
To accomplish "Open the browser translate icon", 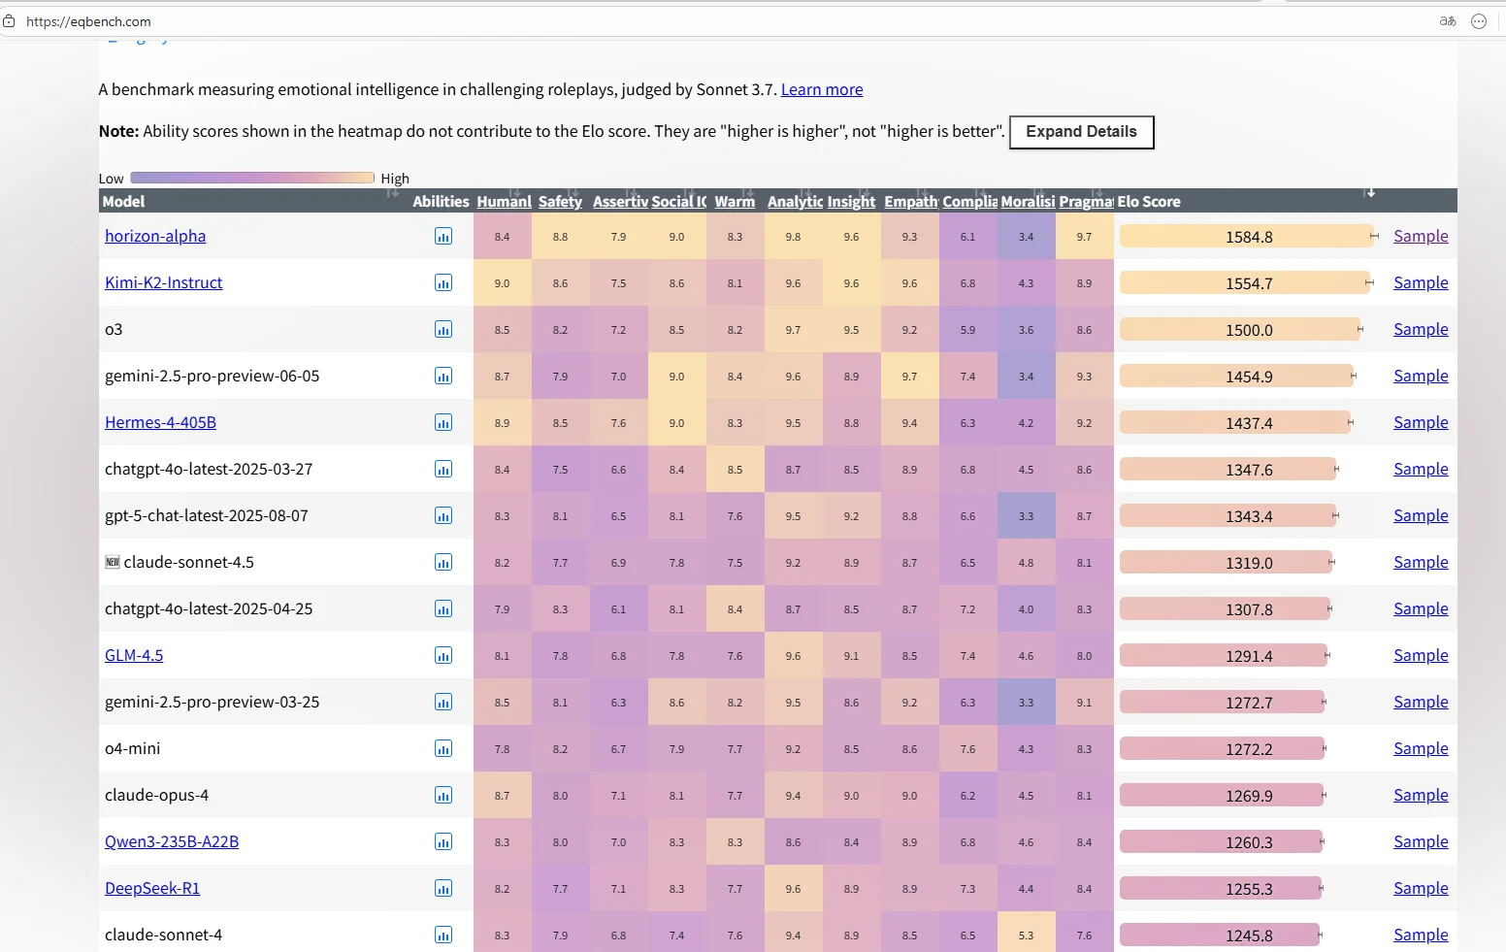I will [1448, 21].
